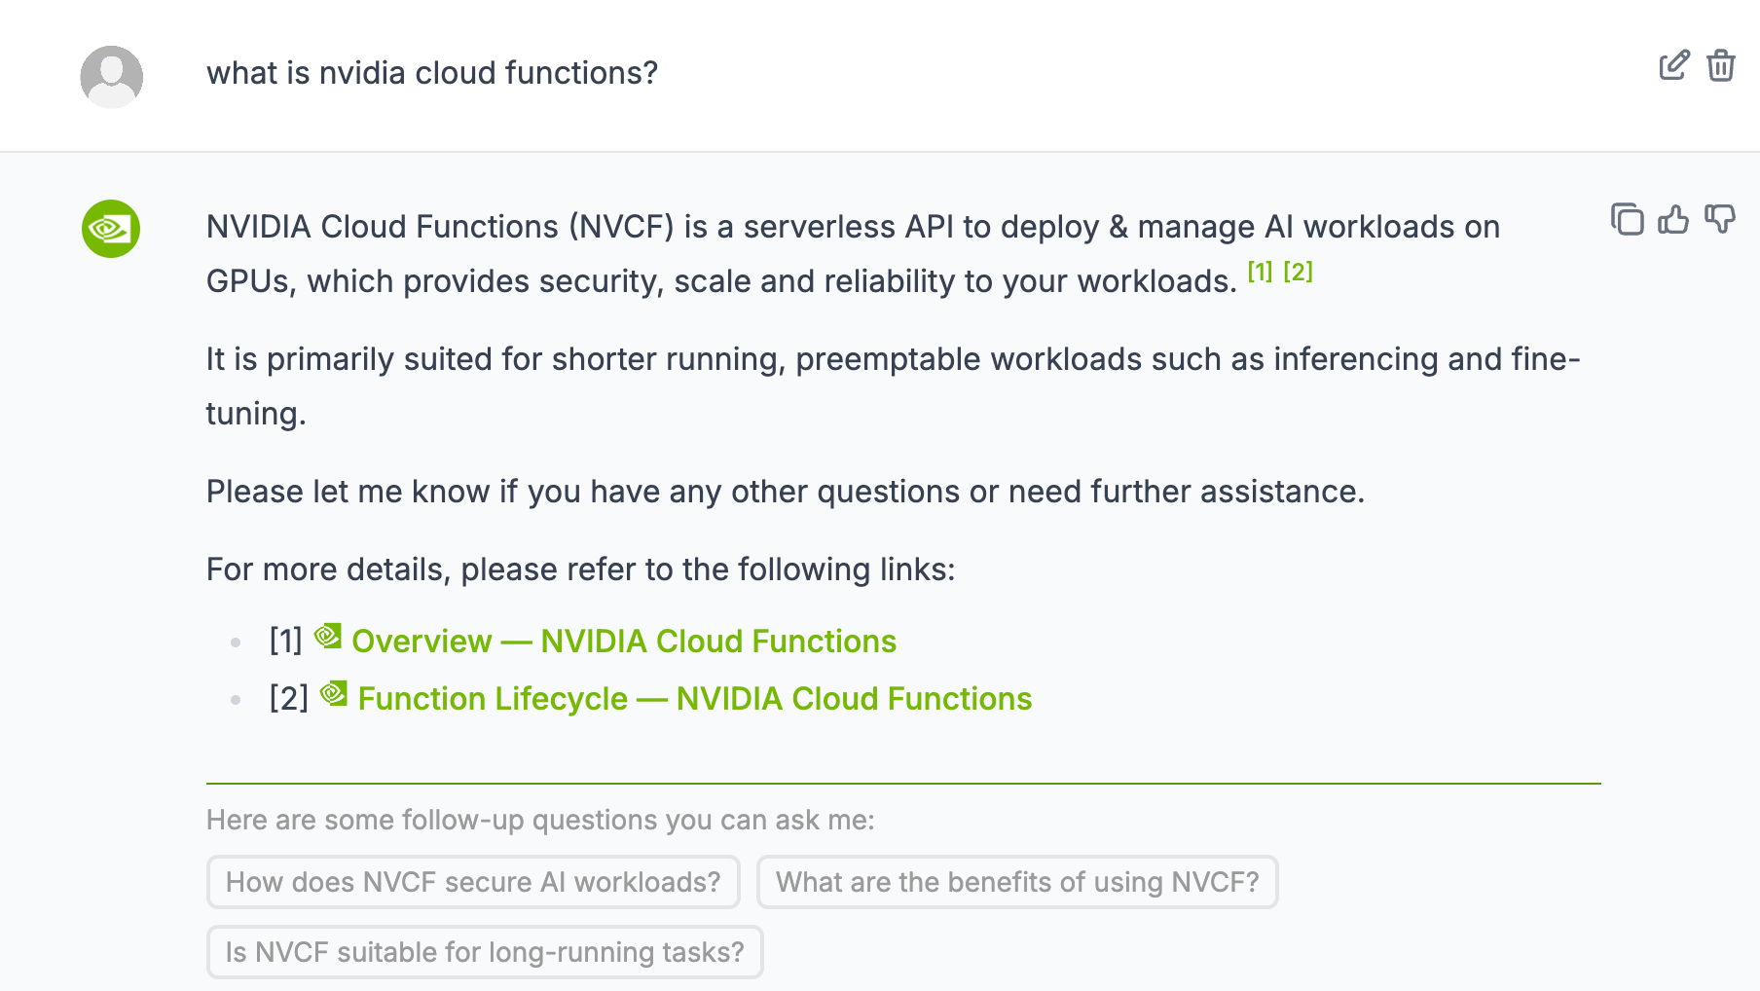The width and height of the screenshot is (1760, 991).
Task: Click the NVIDIA logo beside the Overview link
Action: (328, 636)
